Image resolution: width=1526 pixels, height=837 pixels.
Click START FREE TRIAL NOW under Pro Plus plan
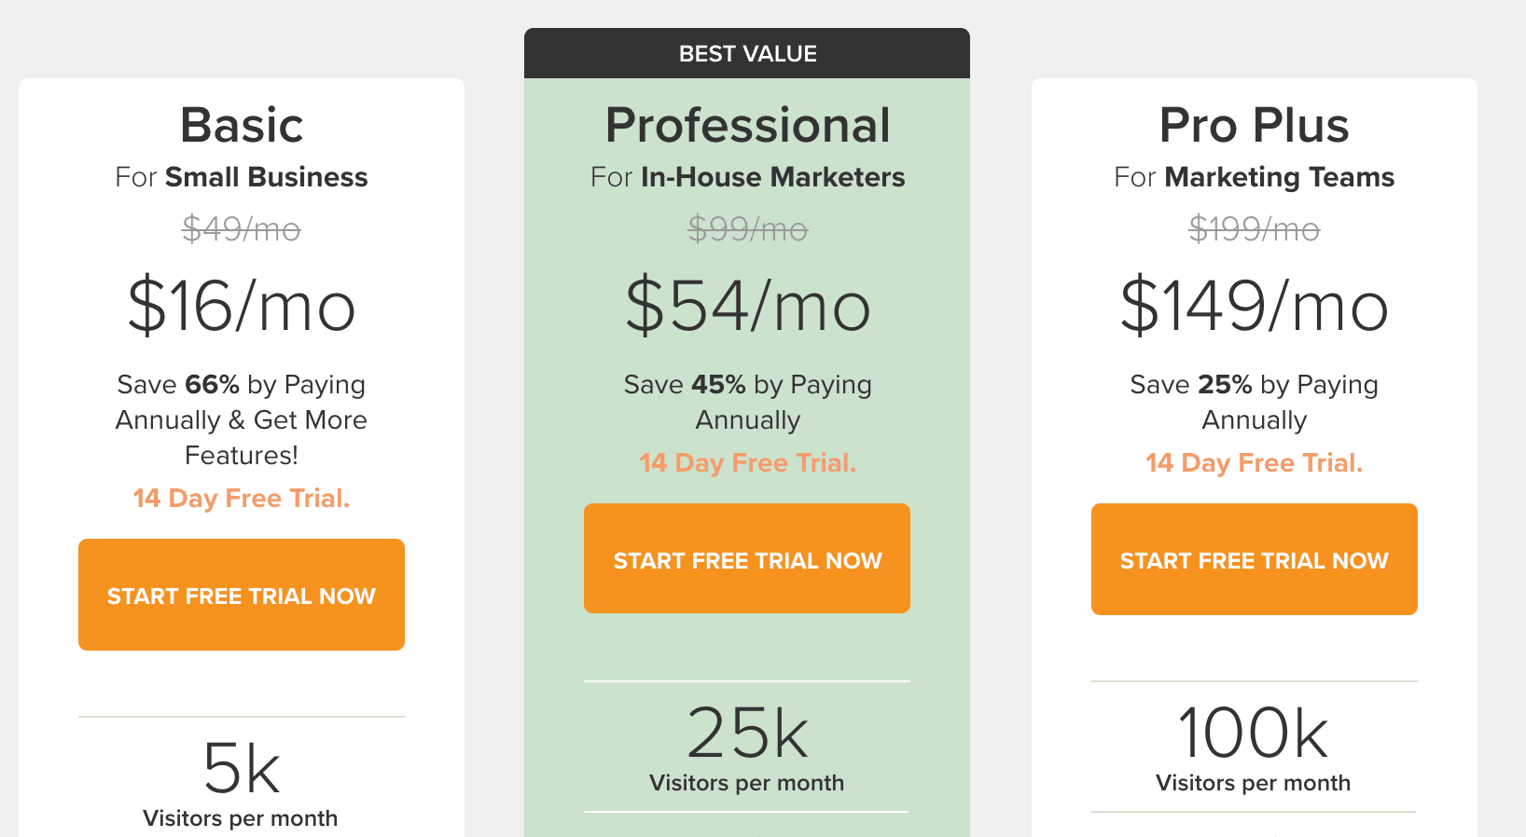tap(1254, 559)
